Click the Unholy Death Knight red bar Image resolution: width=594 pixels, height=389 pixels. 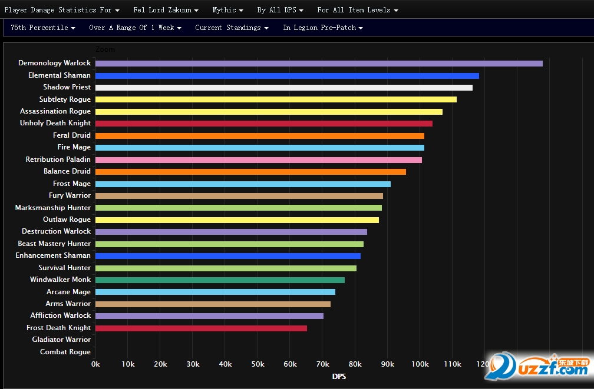tap(264, 124)
